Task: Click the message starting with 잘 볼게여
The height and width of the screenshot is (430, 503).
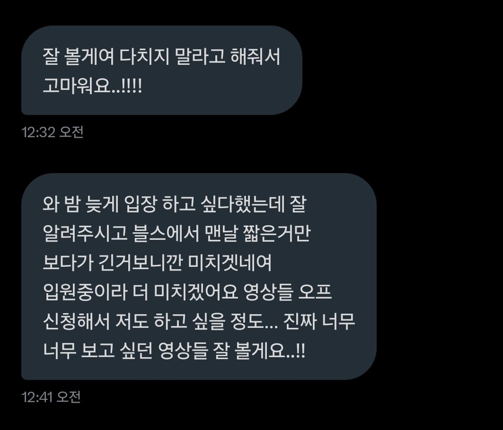Action: pyautogui.click(x=161, y=70)
